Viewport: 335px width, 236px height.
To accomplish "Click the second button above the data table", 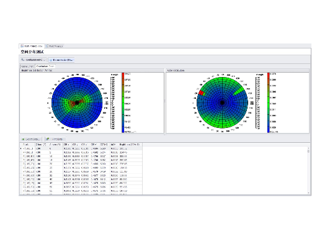I will (x=55, y=139).
